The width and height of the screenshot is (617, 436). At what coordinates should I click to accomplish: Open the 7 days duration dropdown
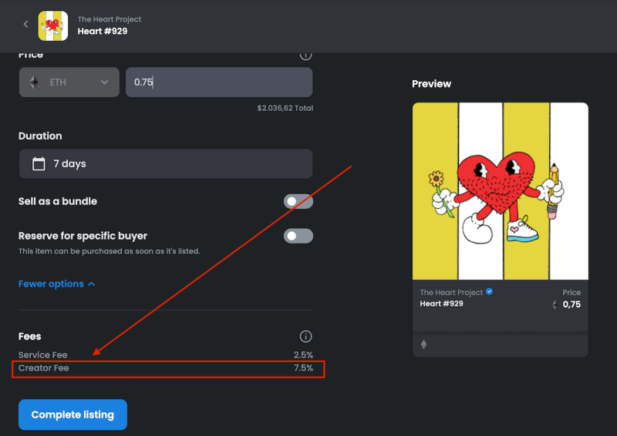pos(165,163)
